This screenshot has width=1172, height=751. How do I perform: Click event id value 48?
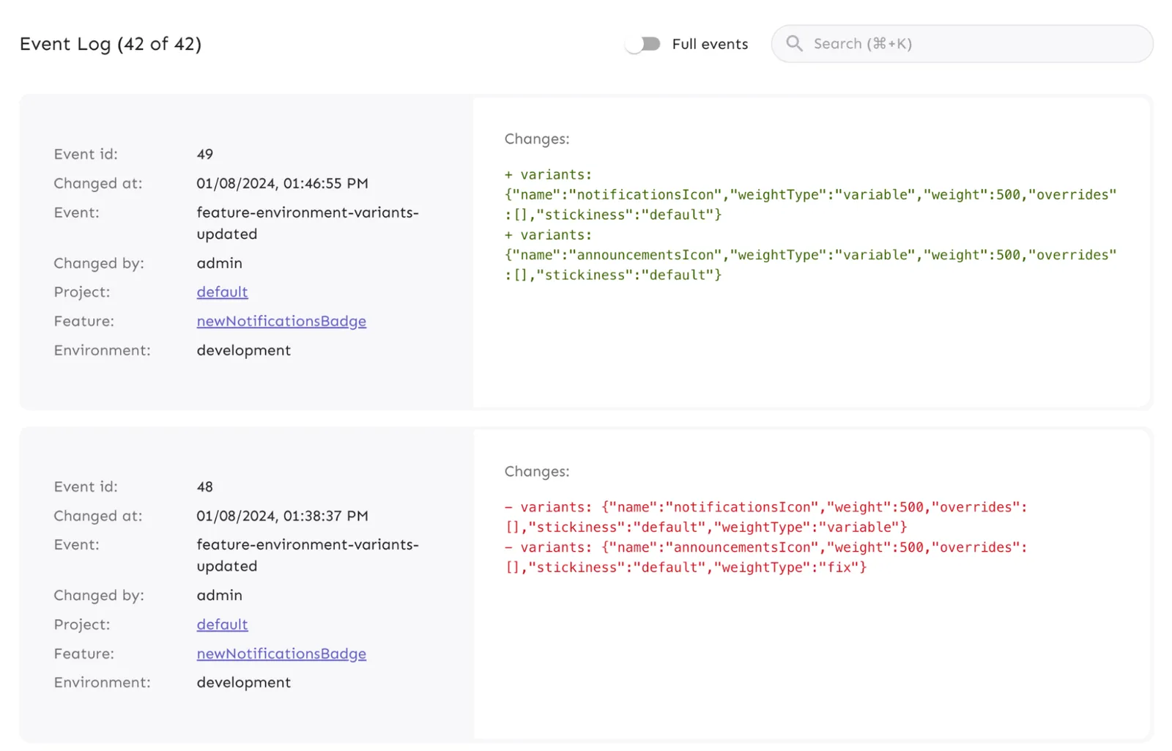pyautogui.click(x=205, y=487)
